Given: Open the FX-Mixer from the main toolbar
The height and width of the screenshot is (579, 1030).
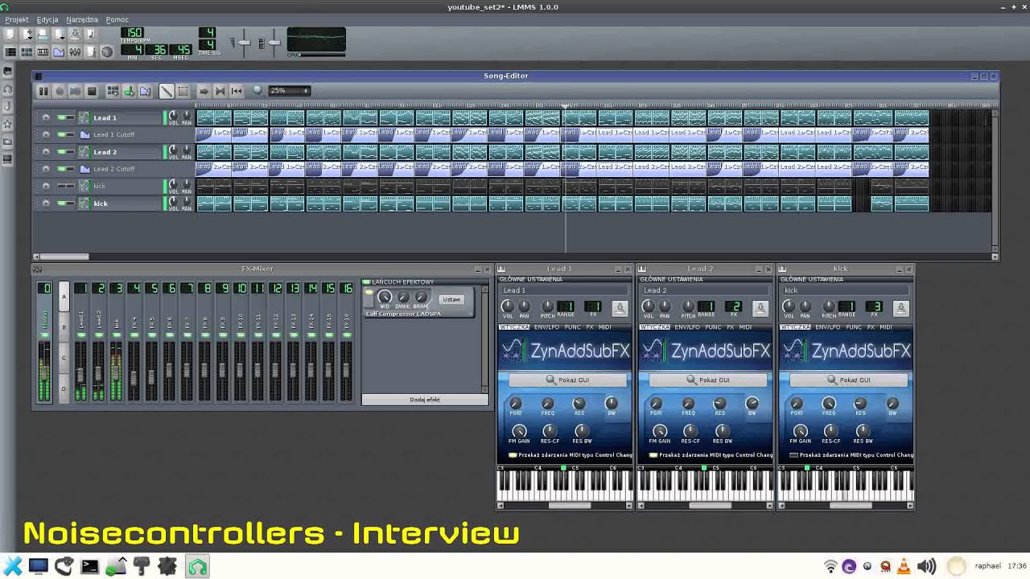Looking at the screenshot, I should pos(75,52).
